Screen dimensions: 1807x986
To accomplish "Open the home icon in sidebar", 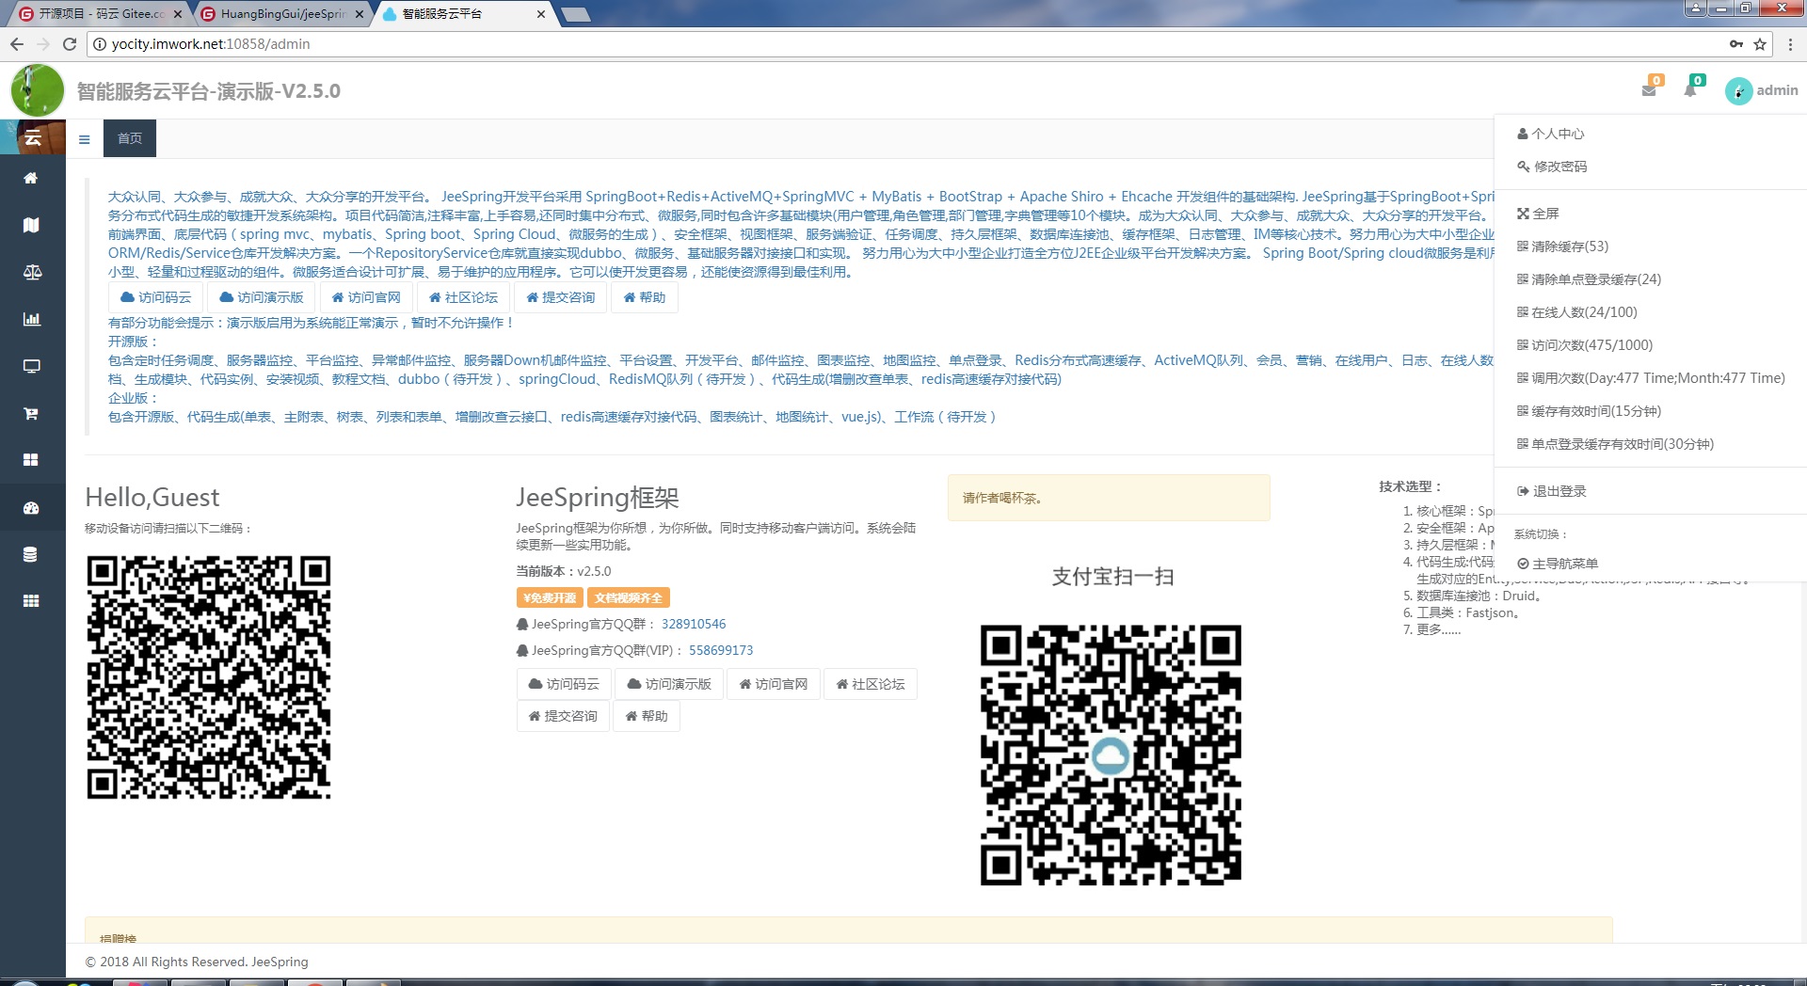I will (31, 178).
